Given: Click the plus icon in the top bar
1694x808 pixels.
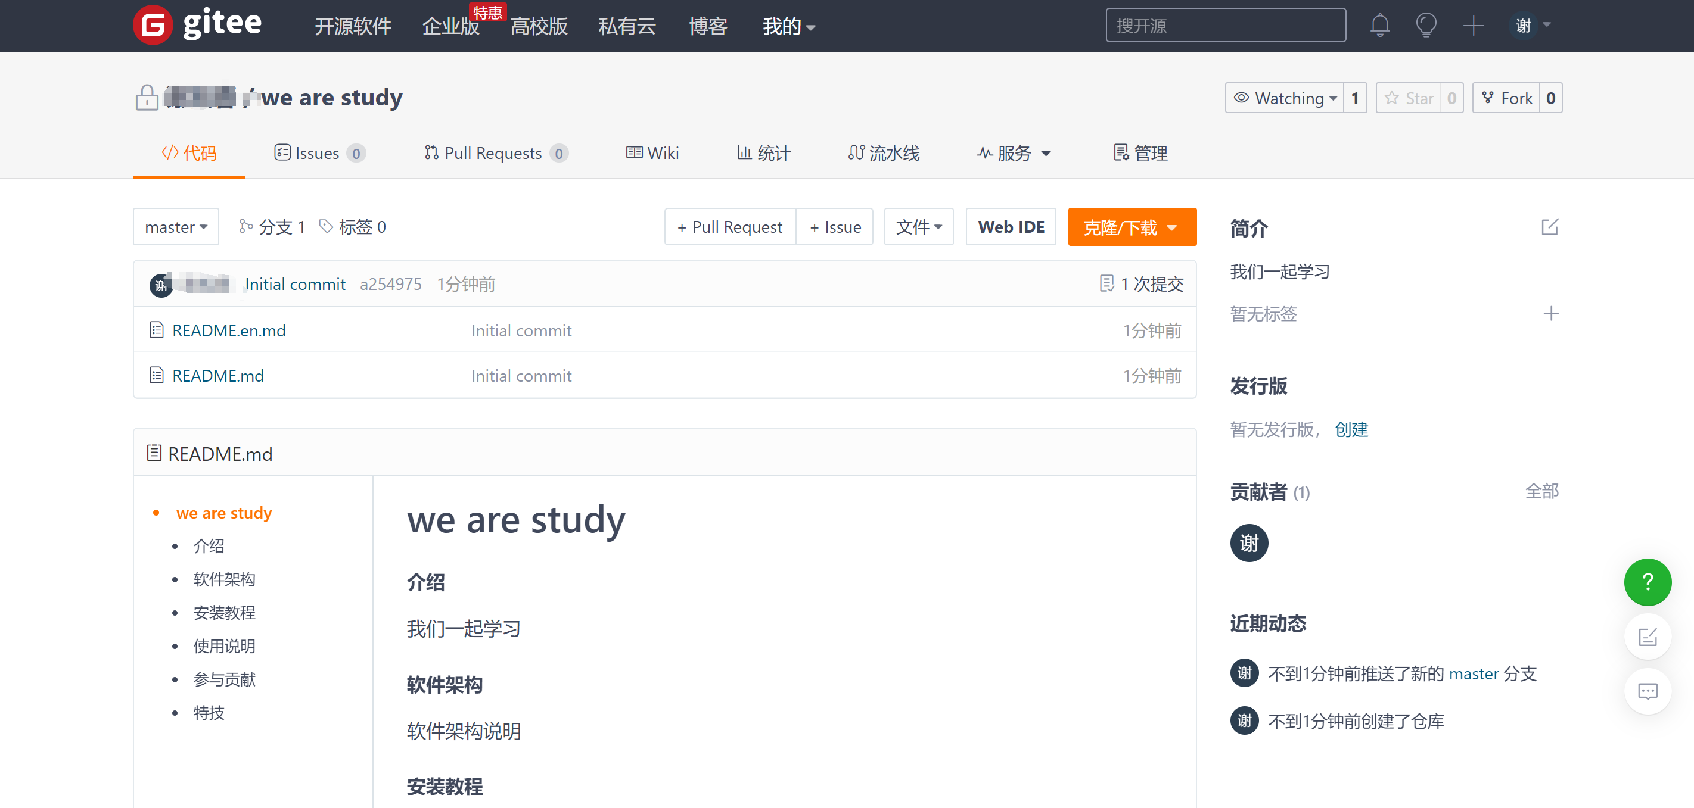Looking at the screenshot, I should (x=1473, y=26).
